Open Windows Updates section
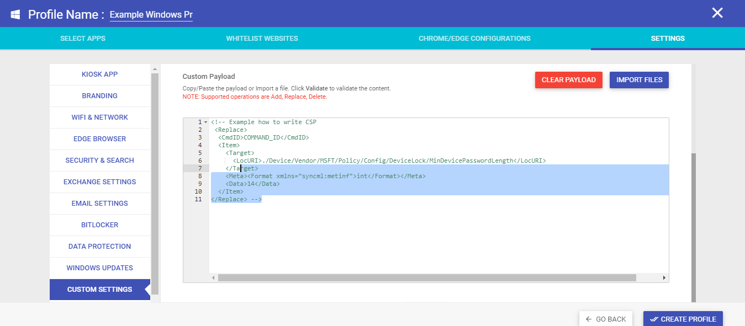Viewport: 745px width, 326px height. [100, 268]
